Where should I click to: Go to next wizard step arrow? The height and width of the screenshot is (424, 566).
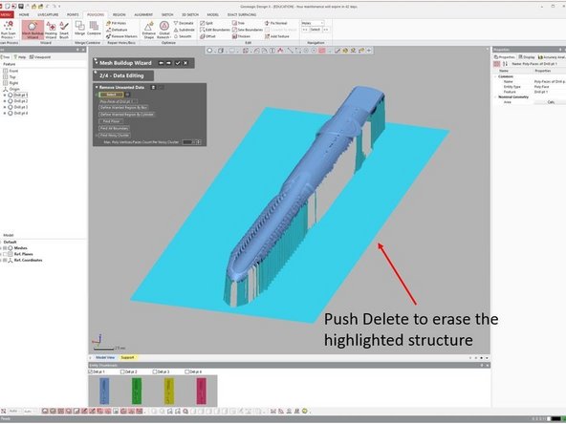[168, 63]
